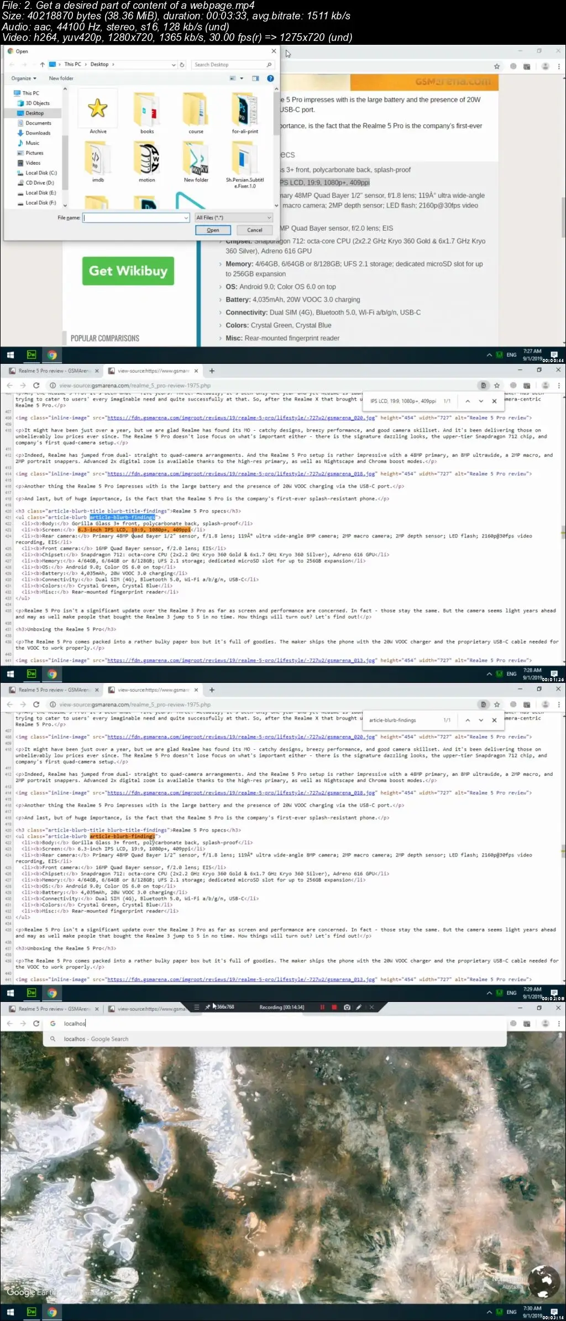Viewport: 566px width, 1321px height.
Task: Open the All Files (*.*) type dropdown
Action: [x=234, y=218]
